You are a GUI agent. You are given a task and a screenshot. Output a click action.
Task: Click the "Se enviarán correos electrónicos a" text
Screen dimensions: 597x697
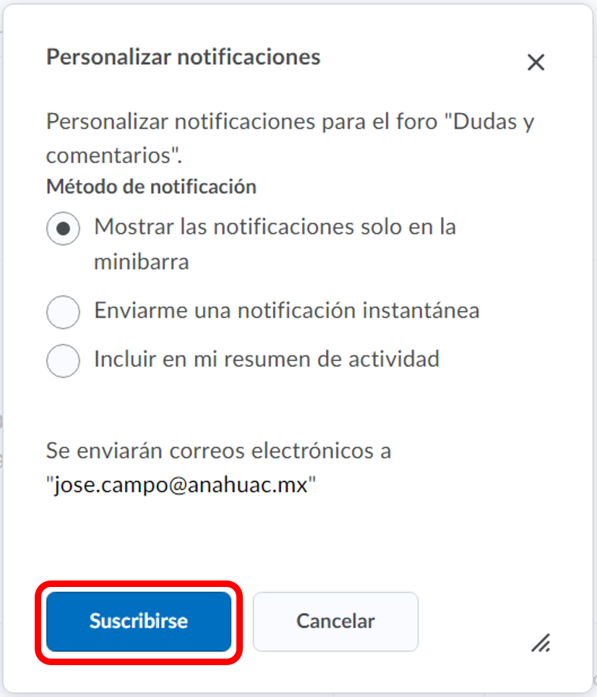click(x=218, y=451)
